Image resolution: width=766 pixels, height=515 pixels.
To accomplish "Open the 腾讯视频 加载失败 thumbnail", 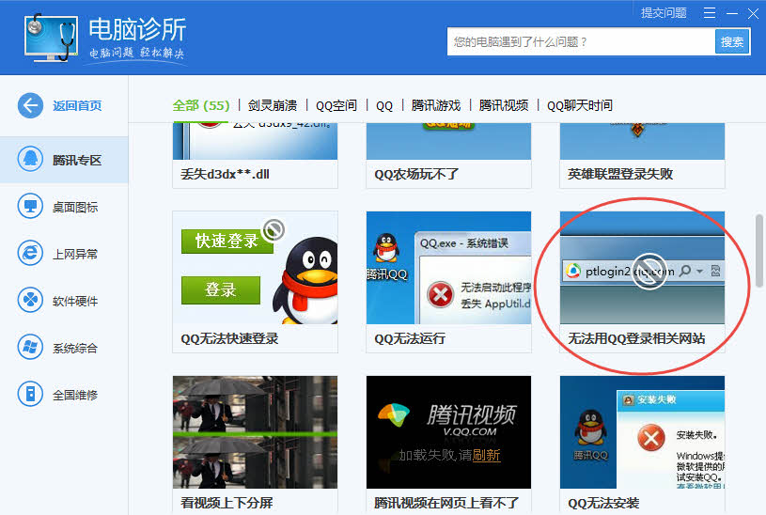I will pos(448,432).
